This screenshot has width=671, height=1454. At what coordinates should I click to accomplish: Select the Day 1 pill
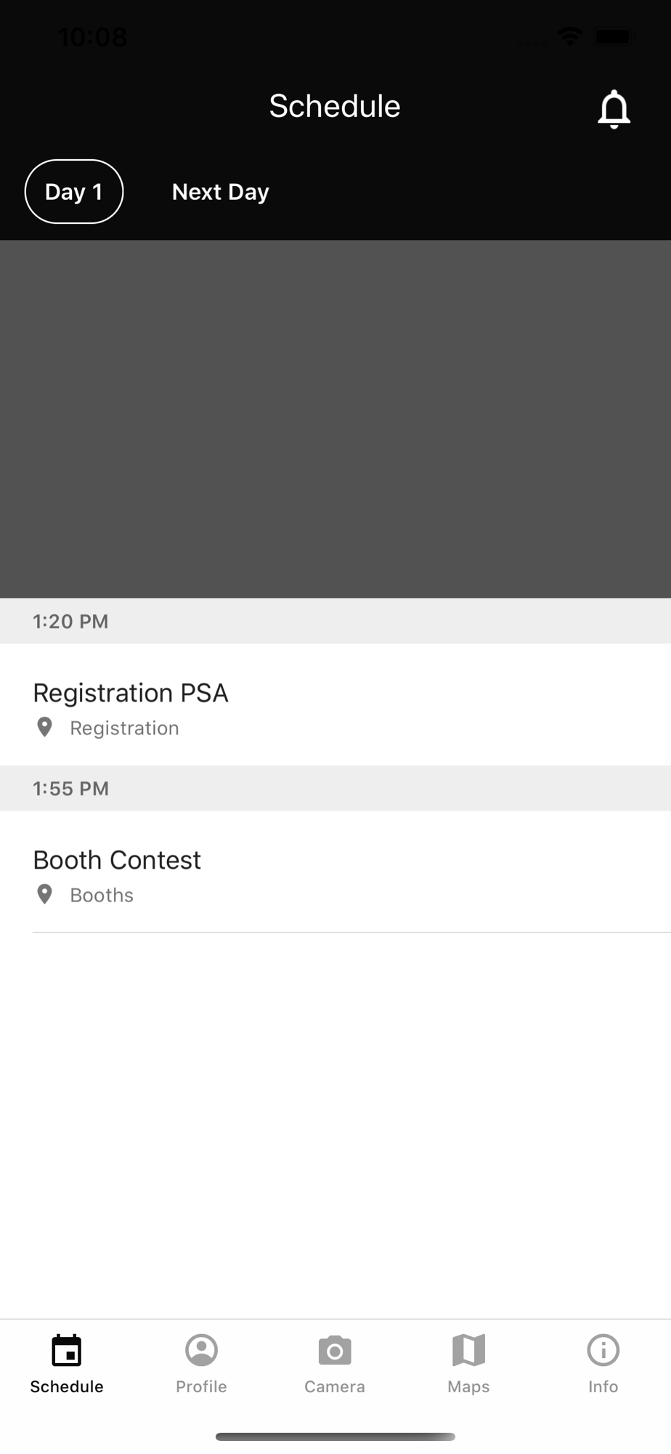(x=74, y=191)
